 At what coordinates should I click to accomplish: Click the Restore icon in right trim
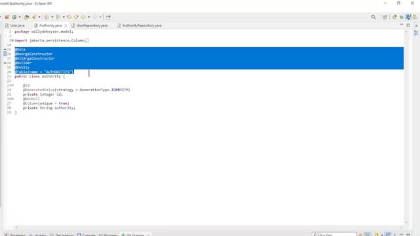(x=416, y=26)
